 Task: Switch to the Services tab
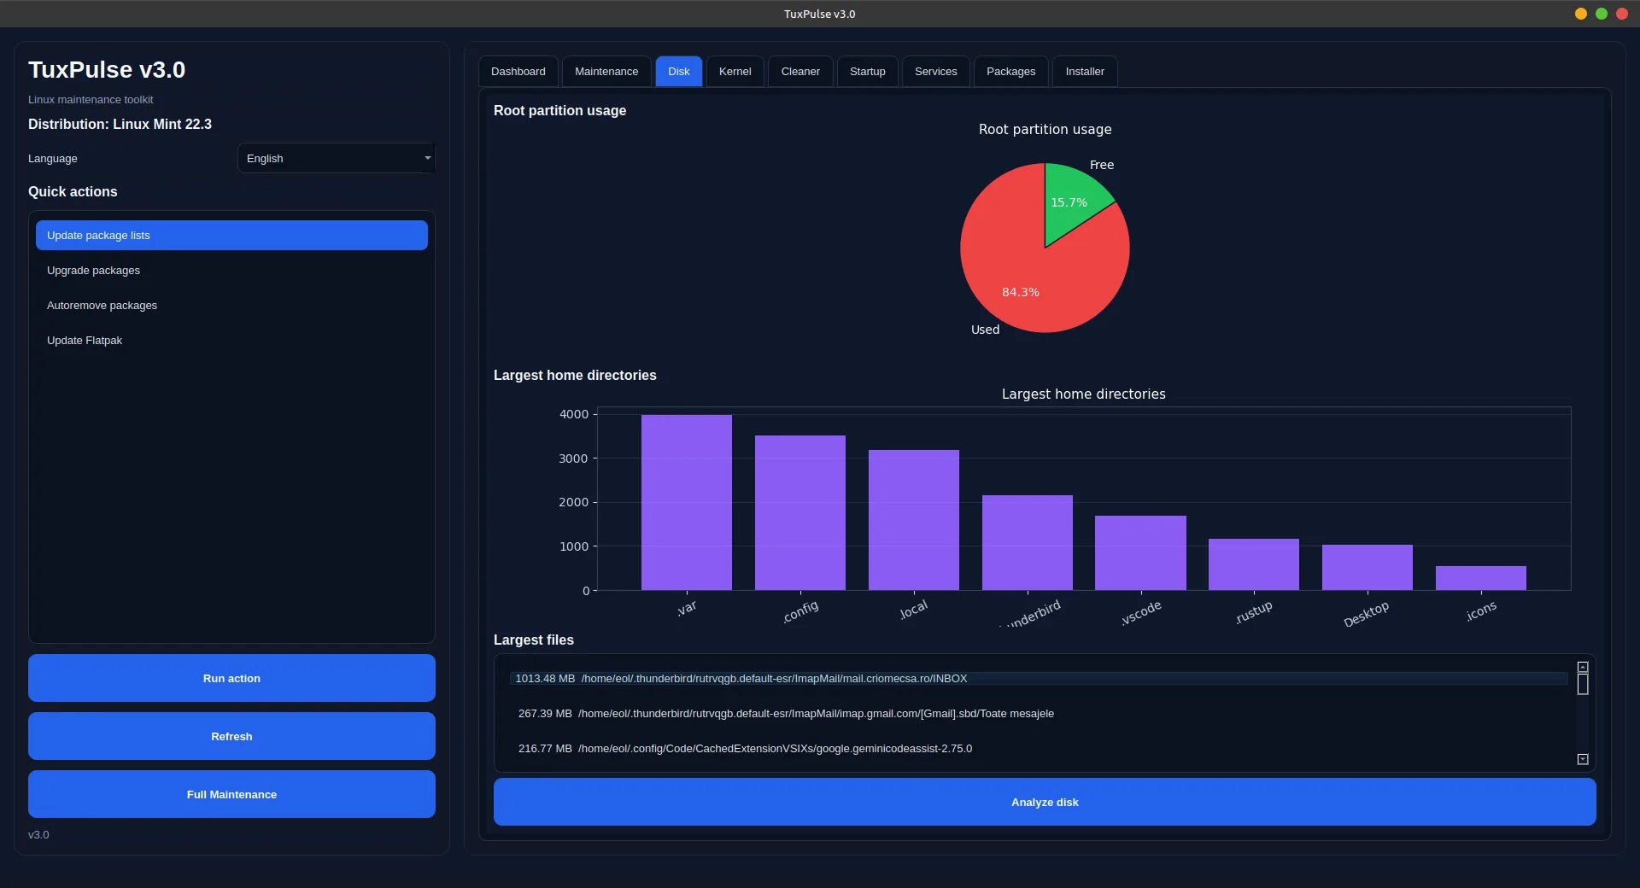[x=935, y=72]
